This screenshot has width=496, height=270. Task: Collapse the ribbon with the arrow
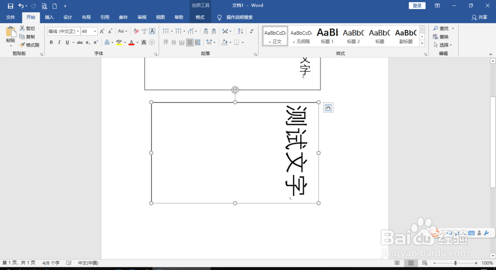point(491,54)
